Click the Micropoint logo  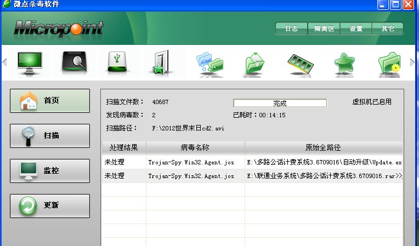click(59, 28)
